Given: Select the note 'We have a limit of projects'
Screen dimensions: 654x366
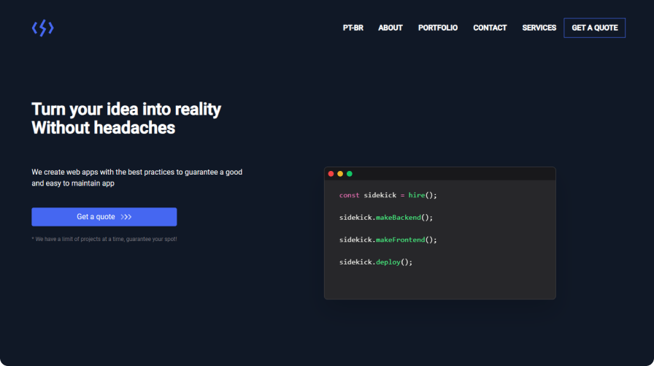Looking at the screenshot, I should [68, 239].
